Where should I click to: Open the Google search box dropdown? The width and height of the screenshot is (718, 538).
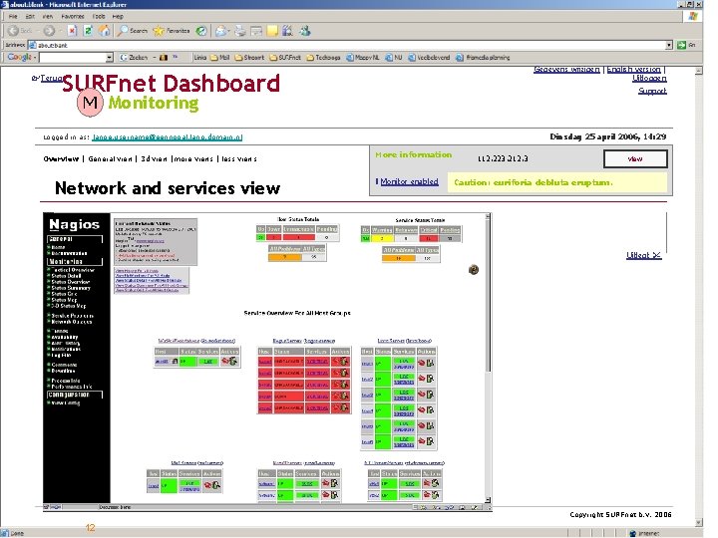point(109,58)
